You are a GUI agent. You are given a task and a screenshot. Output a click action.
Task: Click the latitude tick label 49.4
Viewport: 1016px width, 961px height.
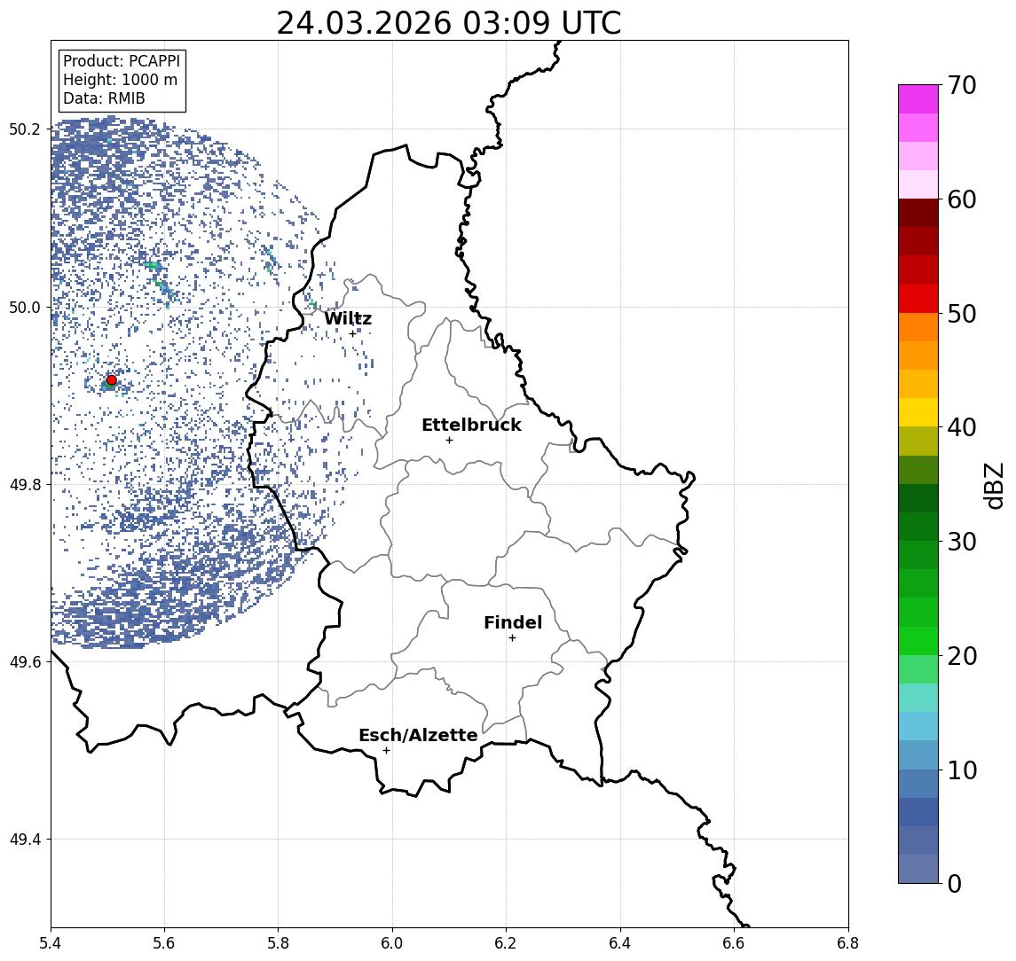tap(25, 840)
